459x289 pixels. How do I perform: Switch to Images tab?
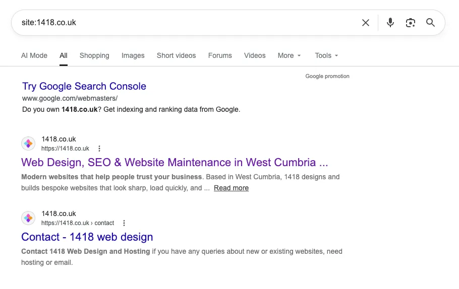click(133, 55)
